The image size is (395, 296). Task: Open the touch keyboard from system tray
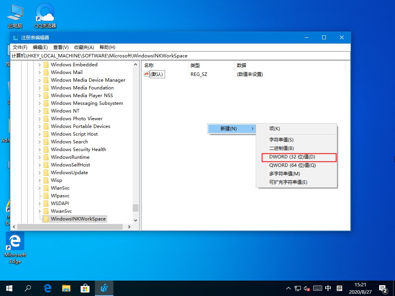[x=318, y=288]
